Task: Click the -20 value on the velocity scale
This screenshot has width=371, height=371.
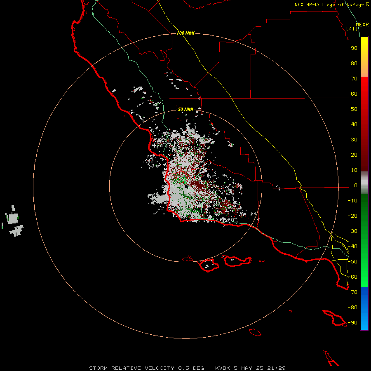Action: (352, 216)
